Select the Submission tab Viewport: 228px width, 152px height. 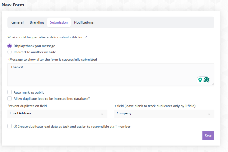tap(59, 22)
